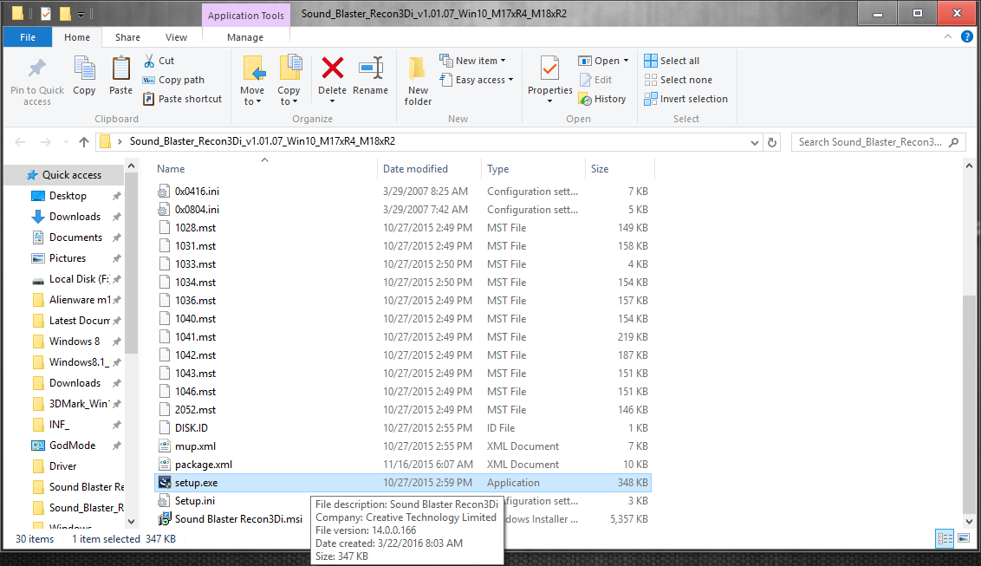
Task: Open the Easy access dropdown
Action: coord(477,80)
